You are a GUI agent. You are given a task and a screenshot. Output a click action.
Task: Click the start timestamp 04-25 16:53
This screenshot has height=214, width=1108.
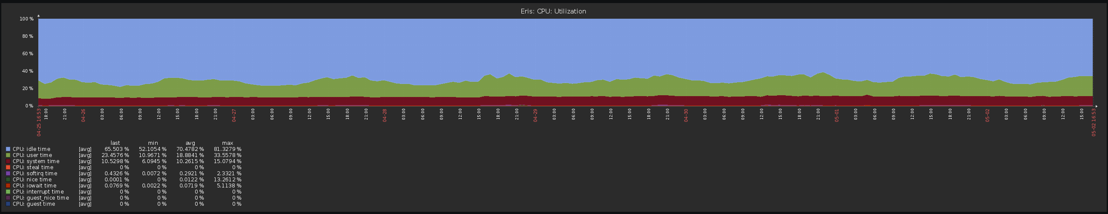pyautogui.click(x=39, y=122)
